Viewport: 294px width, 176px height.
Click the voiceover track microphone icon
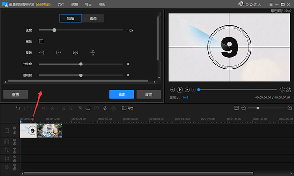[7, 167]
